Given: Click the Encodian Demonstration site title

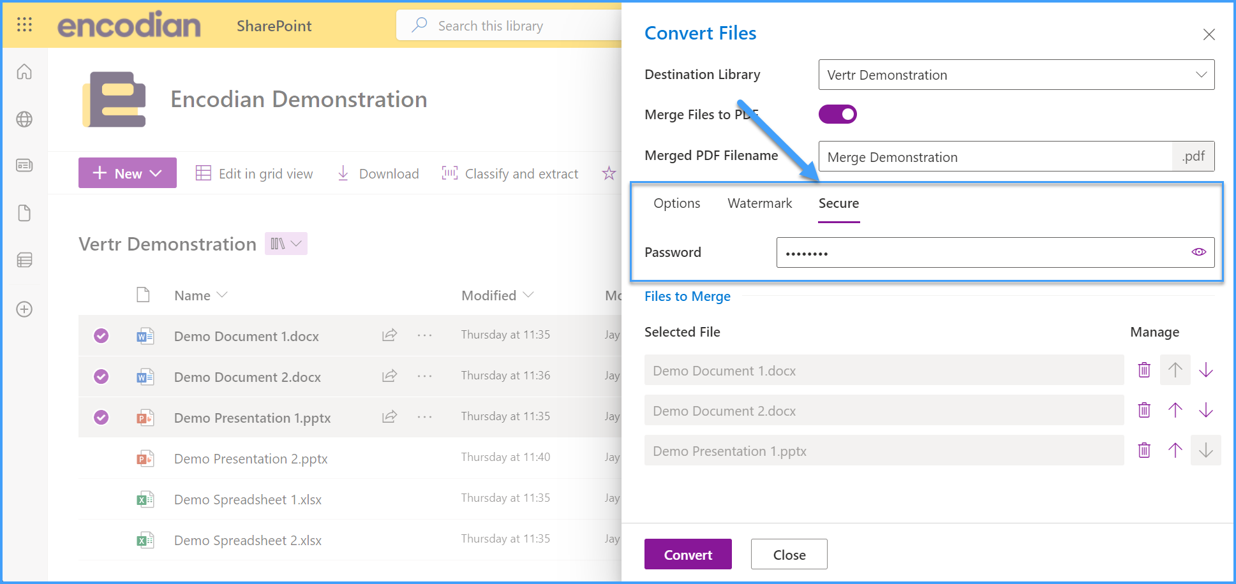Looking at the screenshot, I should point(299,99).
